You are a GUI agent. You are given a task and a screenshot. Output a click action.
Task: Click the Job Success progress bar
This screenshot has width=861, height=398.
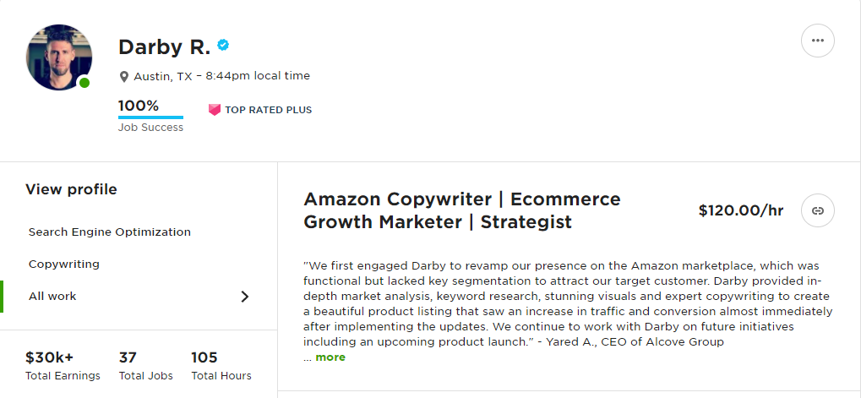(x=150, y=117)
